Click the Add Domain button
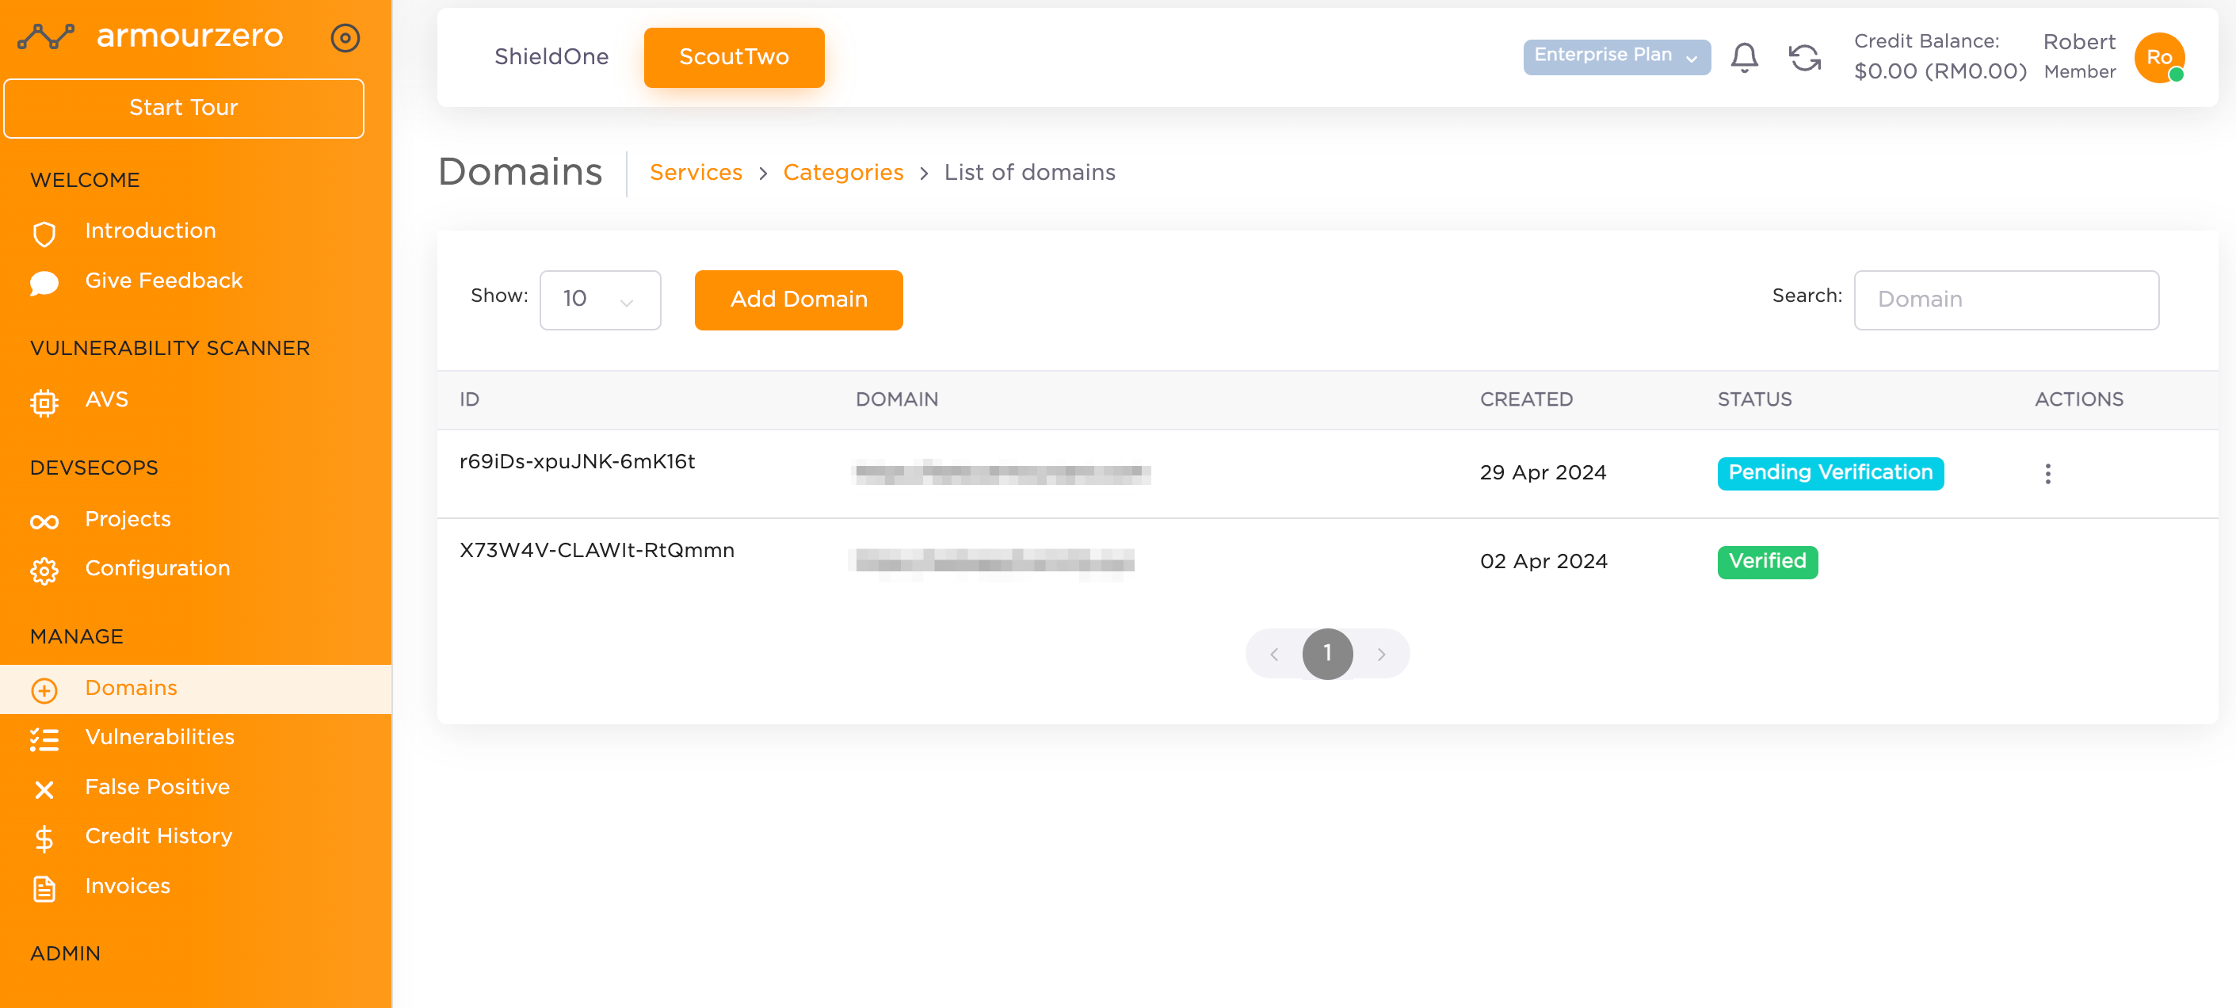Screen dimensions: 2236x1008 point(799,300)
